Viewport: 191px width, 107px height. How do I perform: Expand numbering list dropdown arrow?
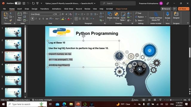(84, 14)
